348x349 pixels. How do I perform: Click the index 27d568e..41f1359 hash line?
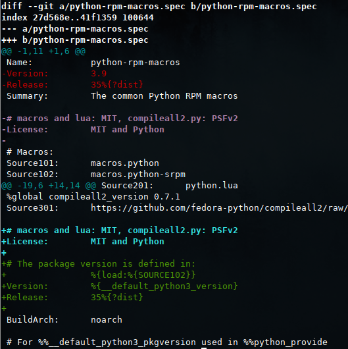(78, 17)
